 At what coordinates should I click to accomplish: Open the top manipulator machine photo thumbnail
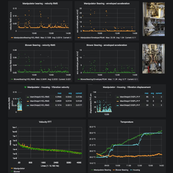click(x=153, y=19)
